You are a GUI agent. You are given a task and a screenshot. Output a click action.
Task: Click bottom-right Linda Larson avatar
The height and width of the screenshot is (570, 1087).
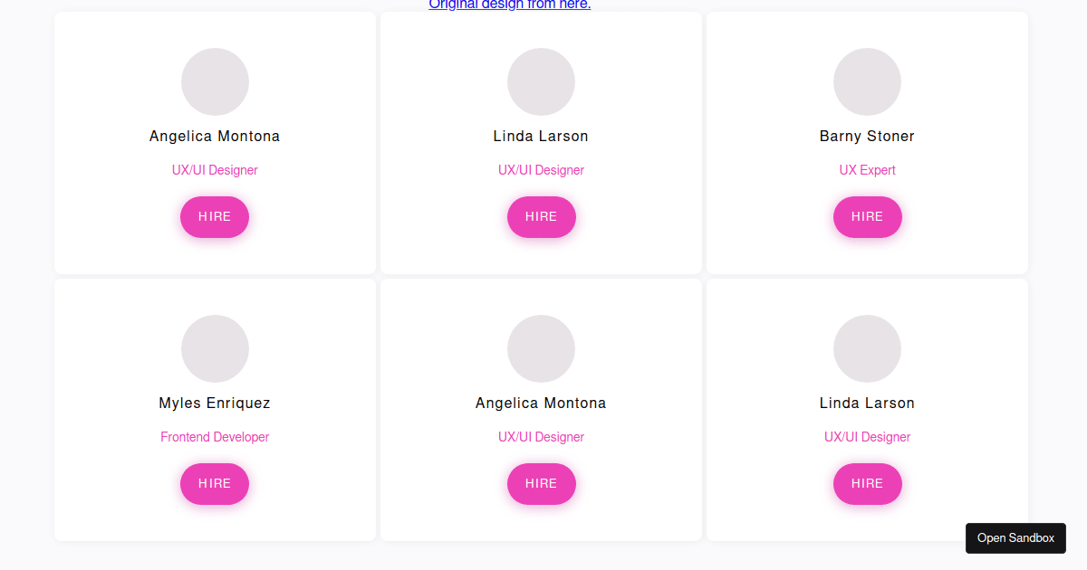(x=867, y=348)
